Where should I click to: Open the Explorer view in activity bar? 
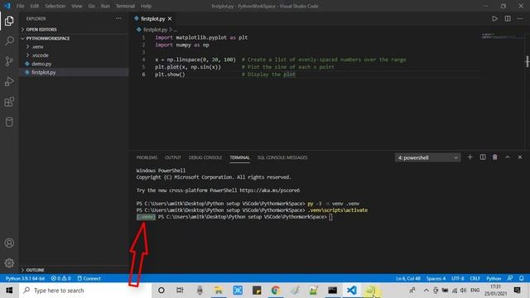click(x=9, y=21)
